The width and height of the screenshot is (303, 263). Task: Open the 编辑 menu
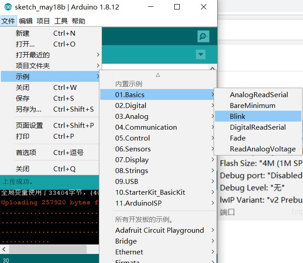(26, 21)
